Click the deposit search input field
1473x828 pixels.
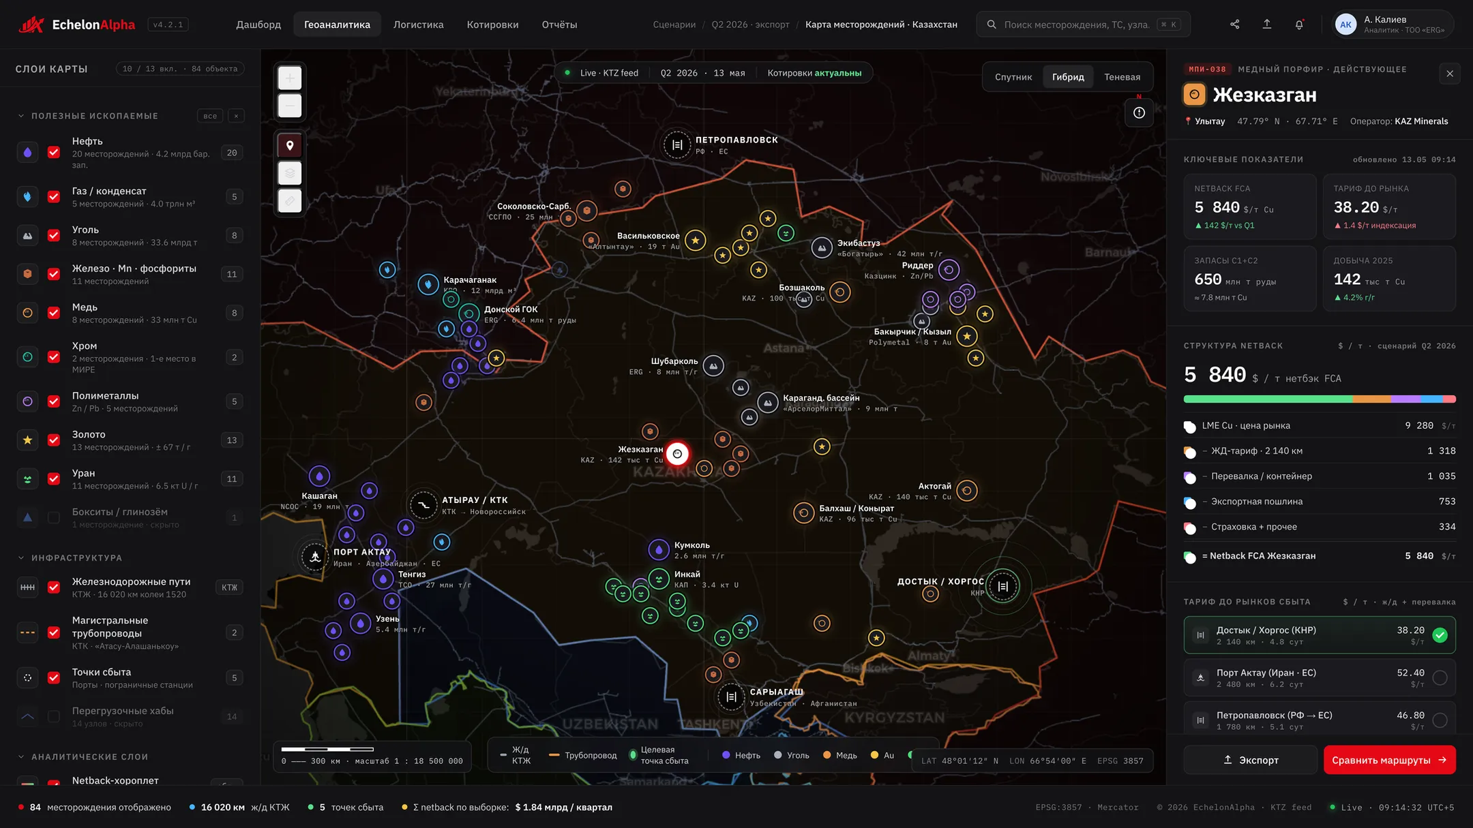click(x=1083, y=25)
